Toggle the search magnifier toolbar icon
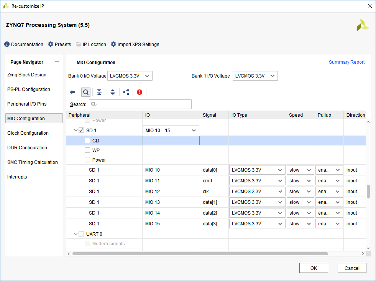376x281 pixels. pos(86,92)
